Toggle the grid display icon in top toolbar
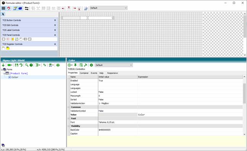The height and width of the screenshot is (151, 247). [x=3, y=8]
